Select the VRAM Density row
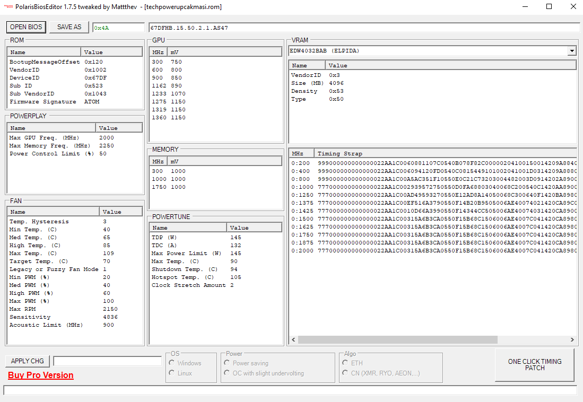Viewport: 583px width, 402px height. tap(433, 91)
